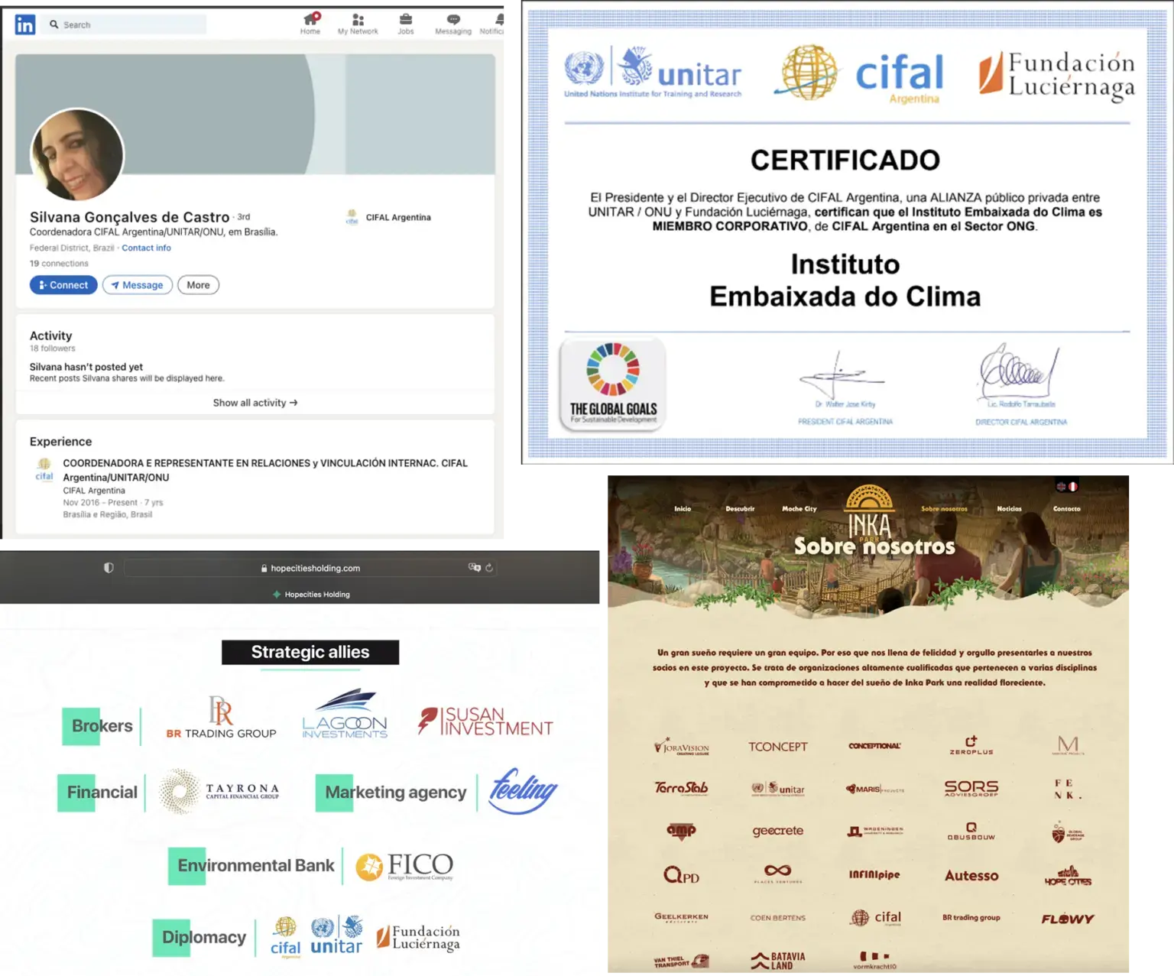Screen dimensions: 1174x976
Task: Open the Jobs section
Action: coord(406,24)
